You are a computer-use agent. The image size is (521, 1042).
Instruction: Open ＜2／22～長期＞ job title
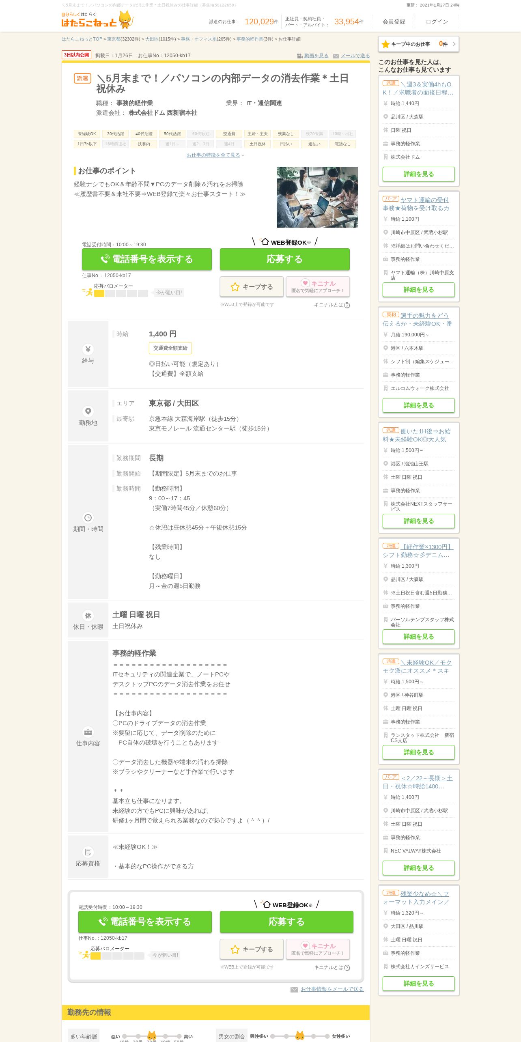coord(418,782)
